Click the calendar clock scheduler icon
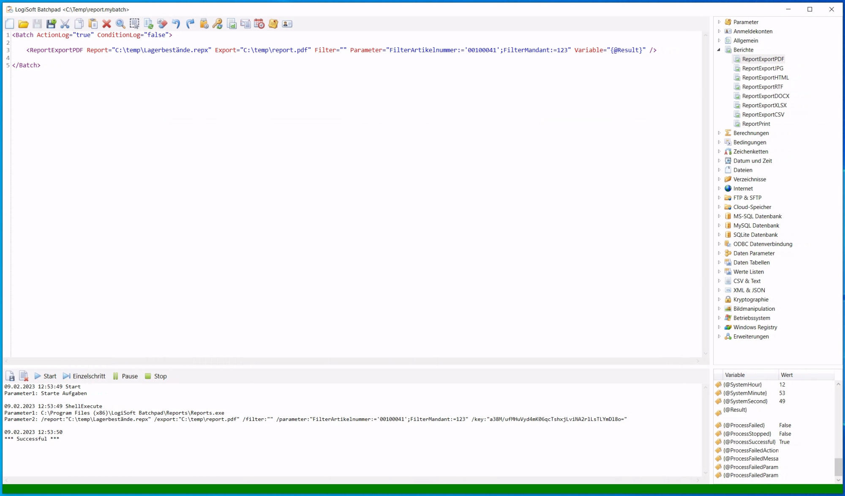The width and height of the screenshot is (845, 496). coord(259,24)
